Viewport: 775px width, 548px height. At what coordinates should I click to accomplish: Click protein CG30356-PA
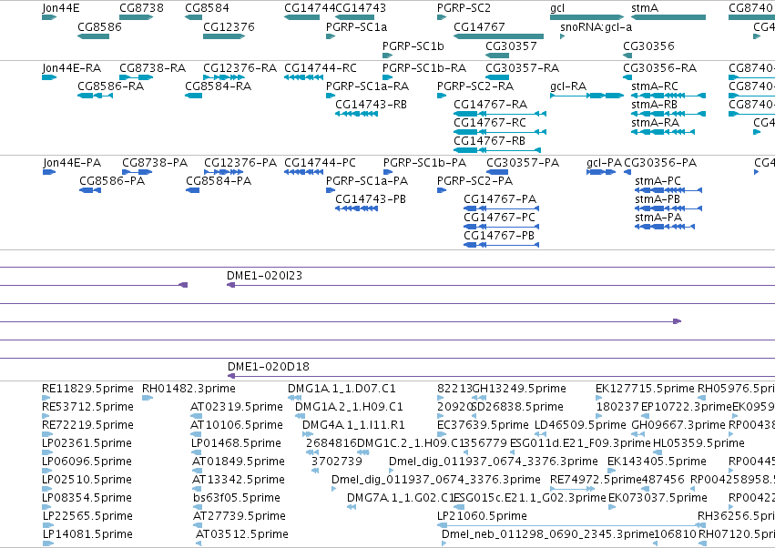pyautogui.click(x=660, y=163)
